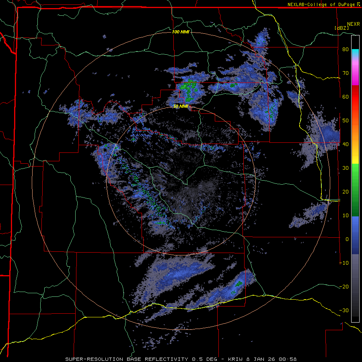362x362 pixels.
Task: Select the 60 value on the dBZ scale
Action: [x=346, y=97]
